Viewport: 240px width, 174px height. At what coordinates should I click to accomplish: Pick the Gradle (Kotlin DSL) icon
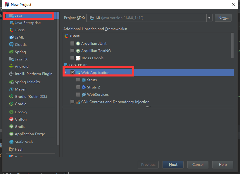pyautogui.click(x=11, y=96)
